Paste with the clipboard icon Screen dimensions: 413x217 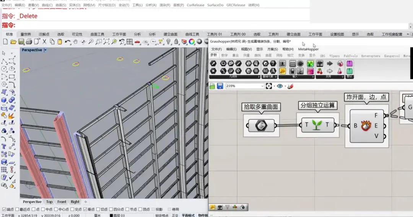60,42
